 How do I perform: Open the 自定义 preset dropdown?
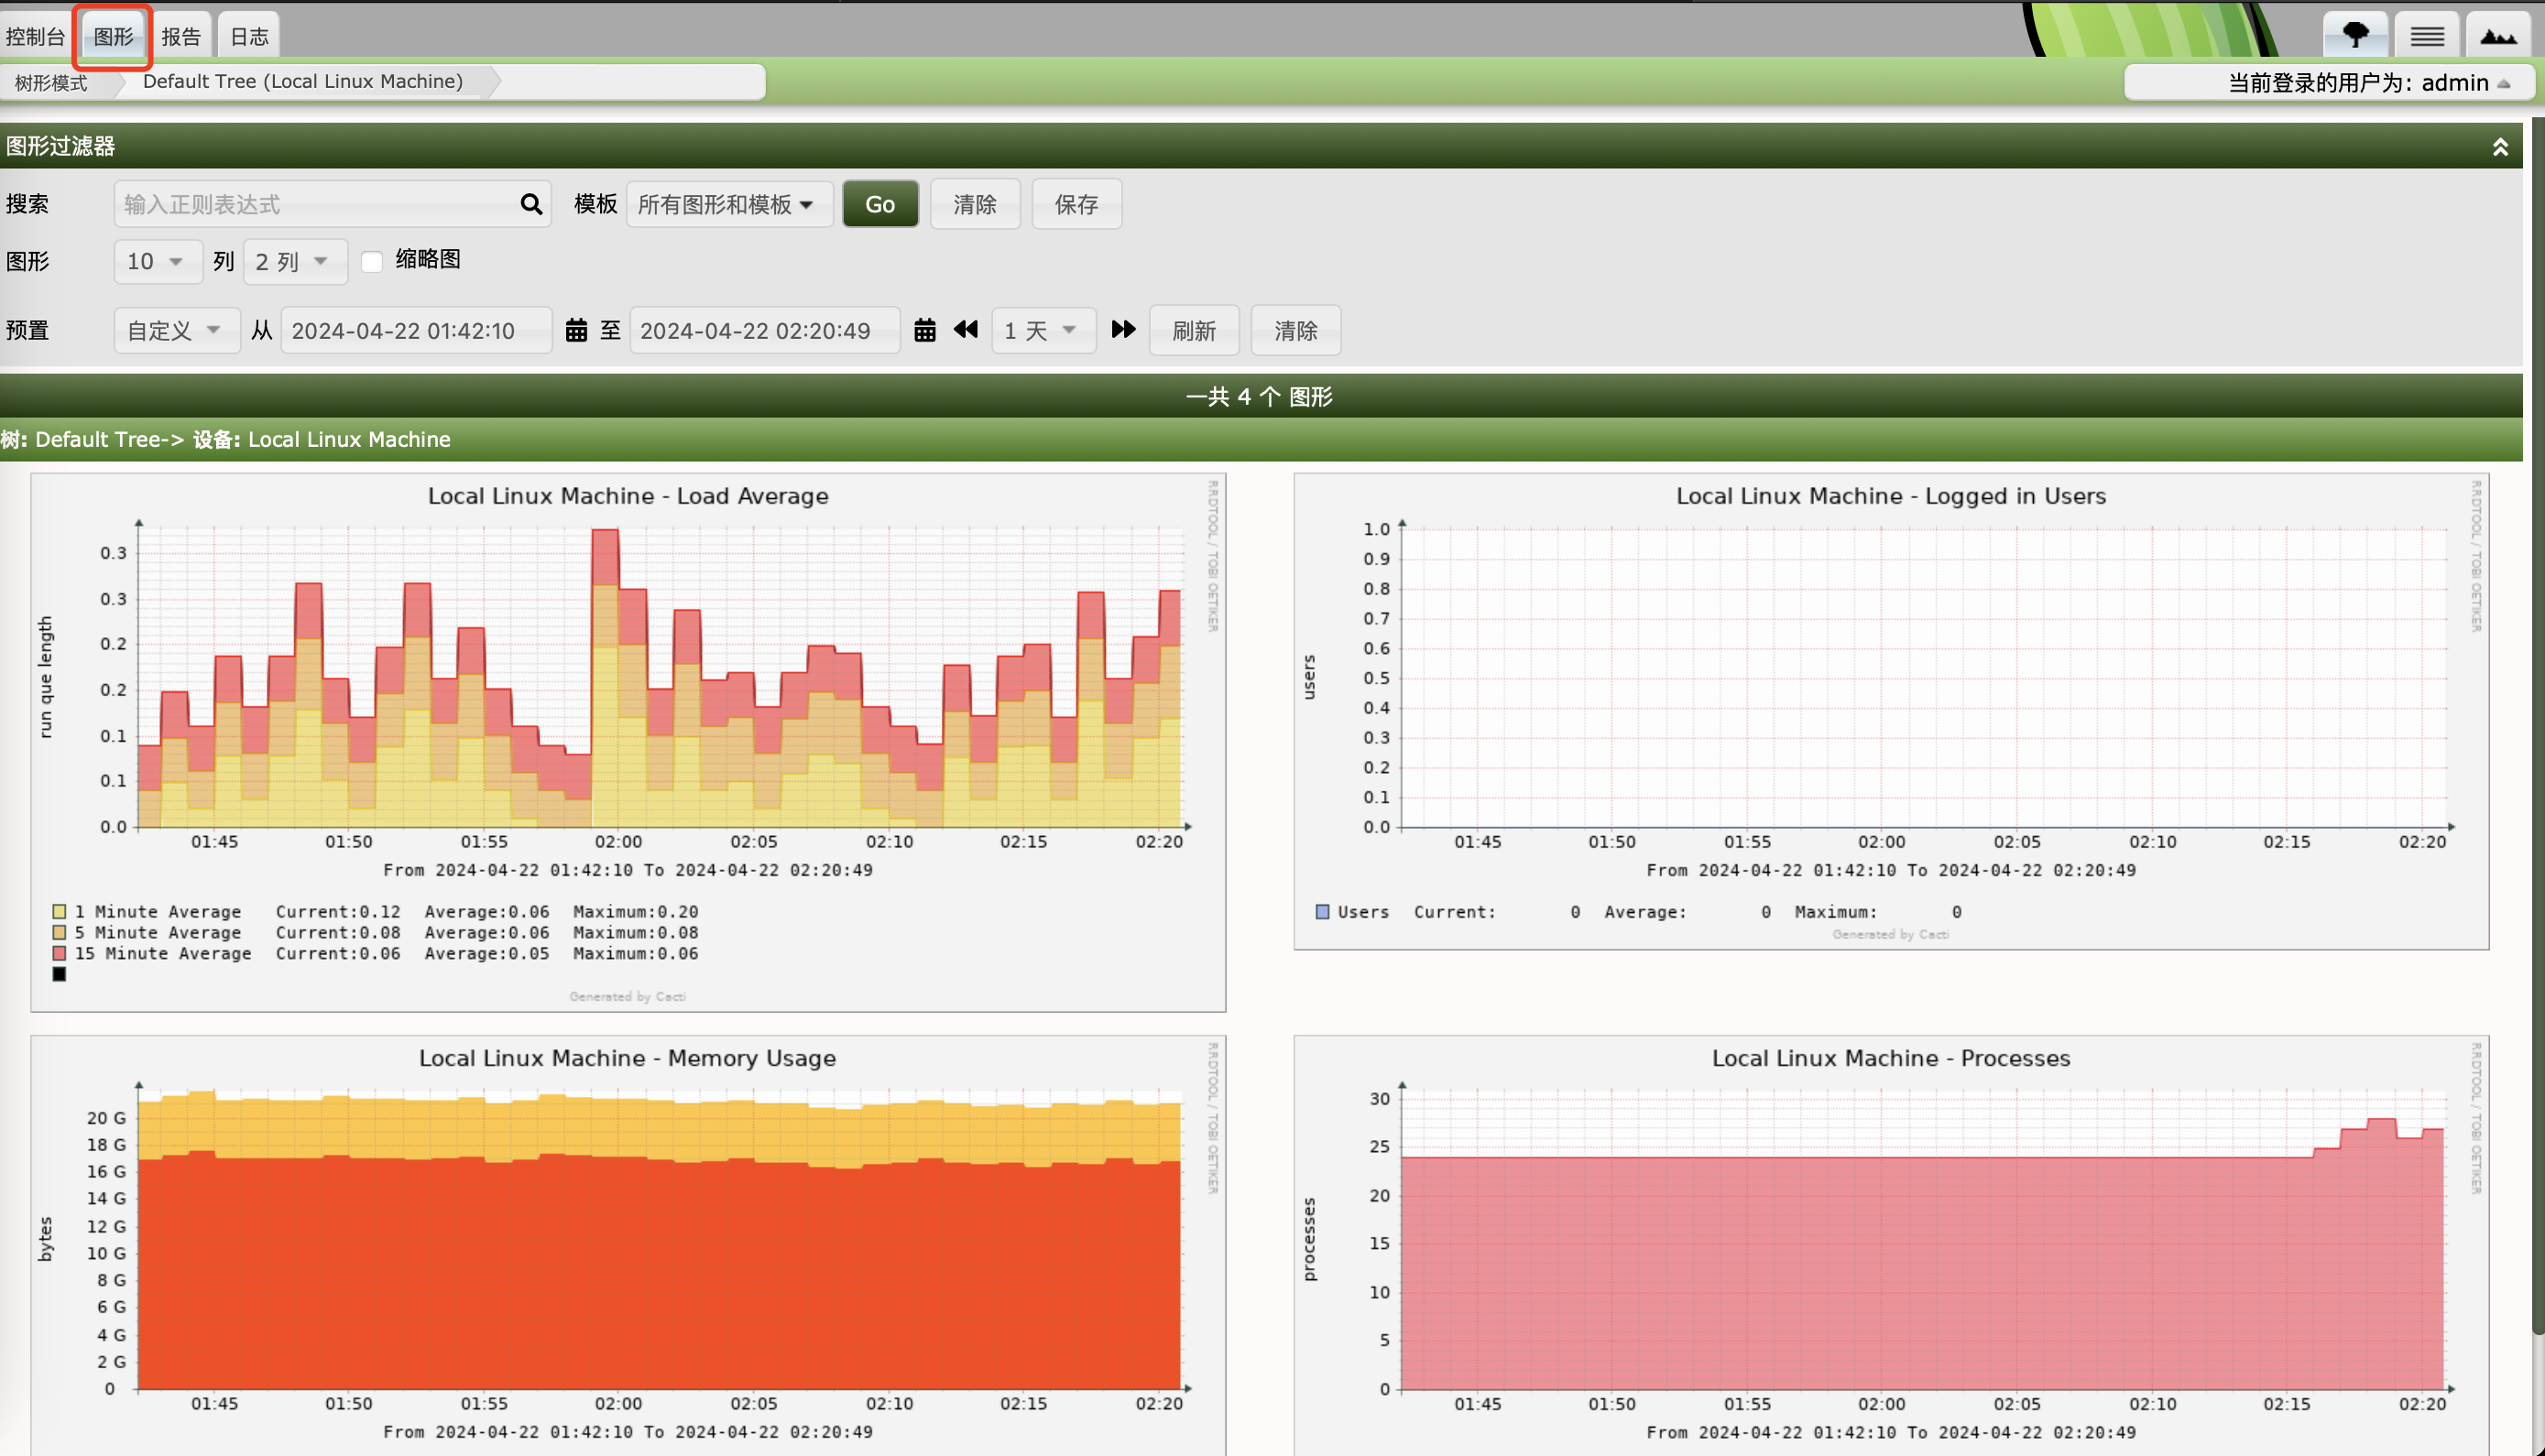point(176,330)
